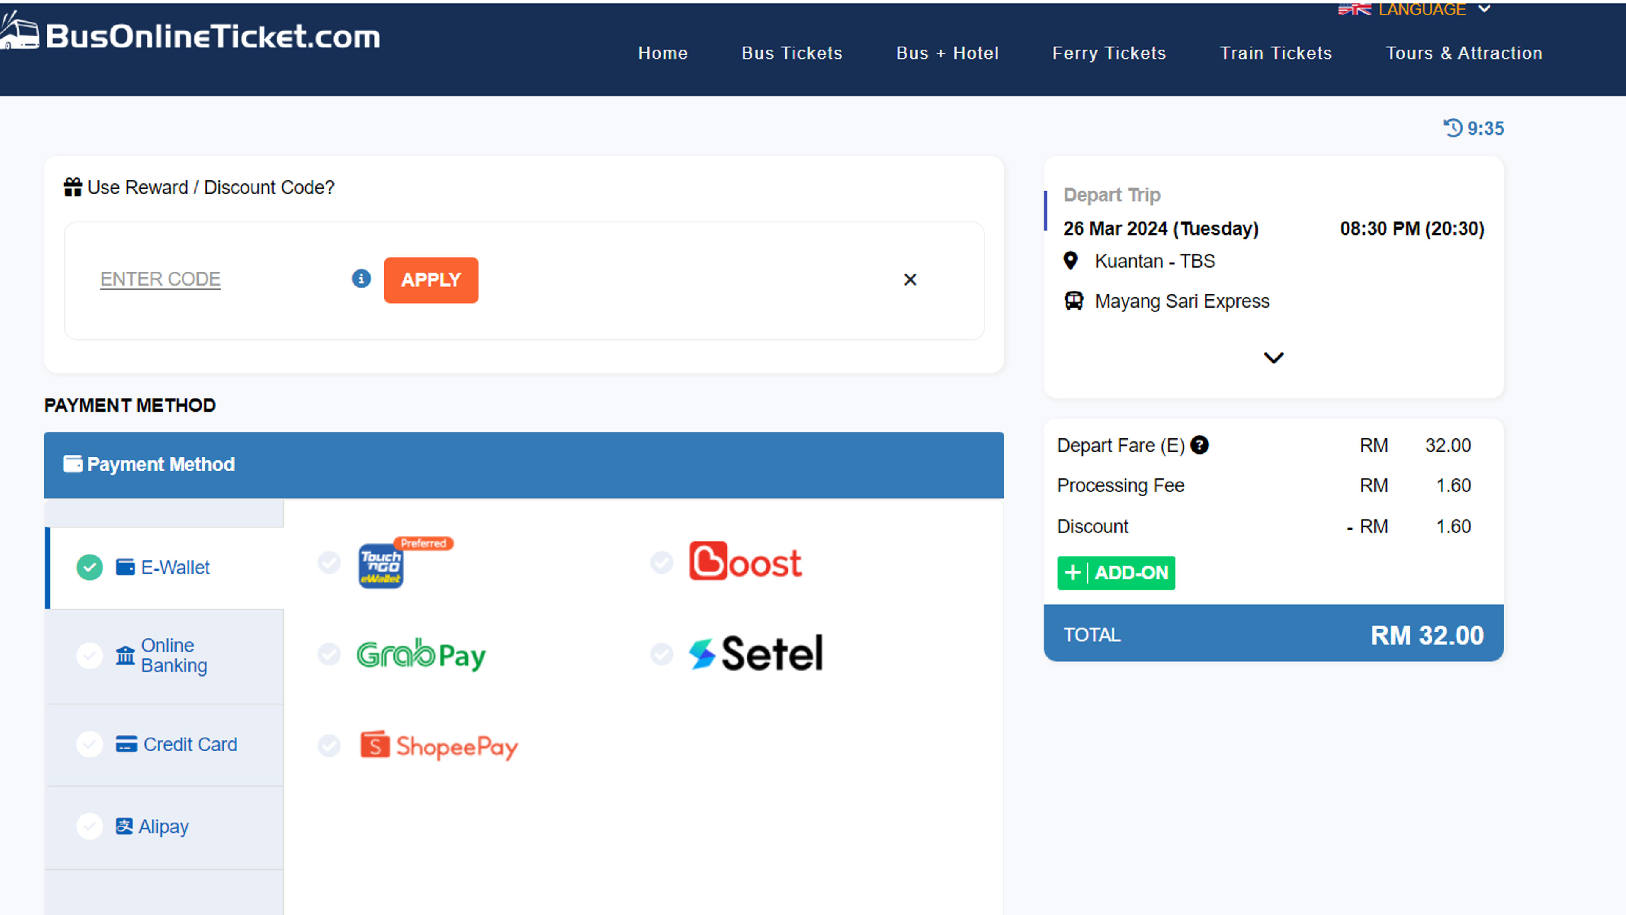Go to Home in the navigation
1626x915 pixels.
(663, 53)
